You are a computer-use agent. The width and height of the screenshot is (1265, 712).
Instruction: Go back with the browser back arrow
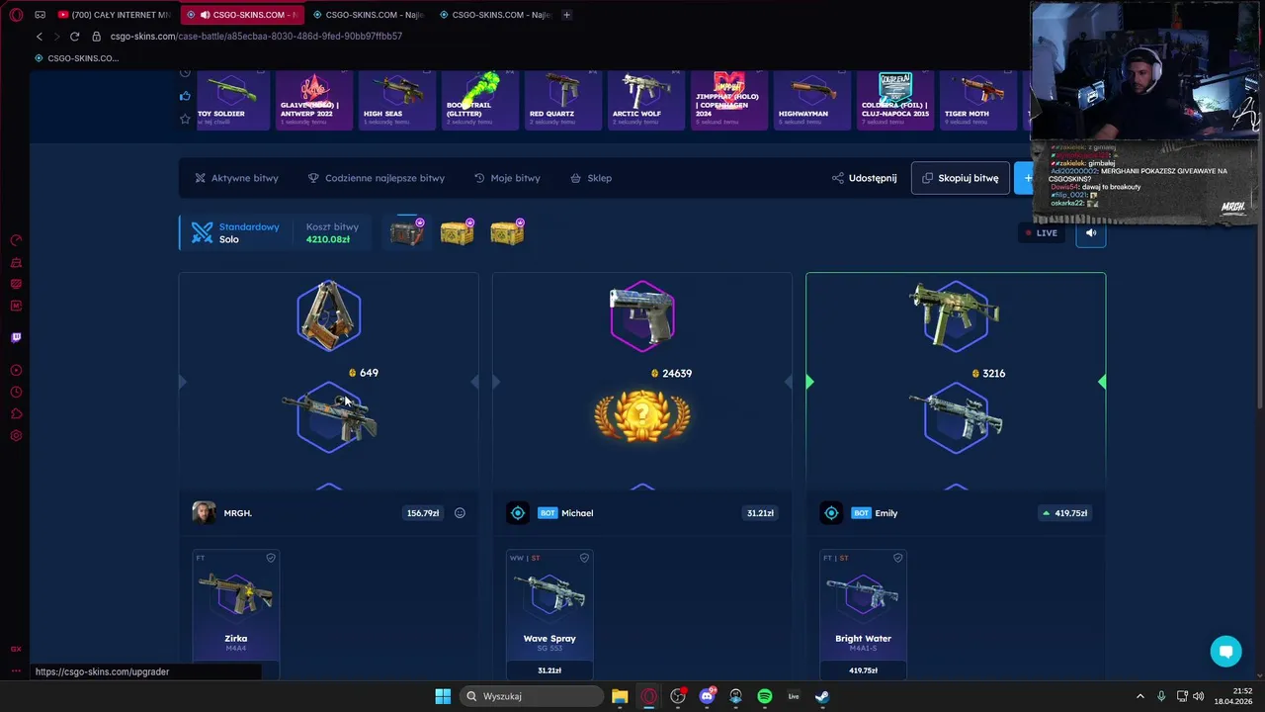40,37
